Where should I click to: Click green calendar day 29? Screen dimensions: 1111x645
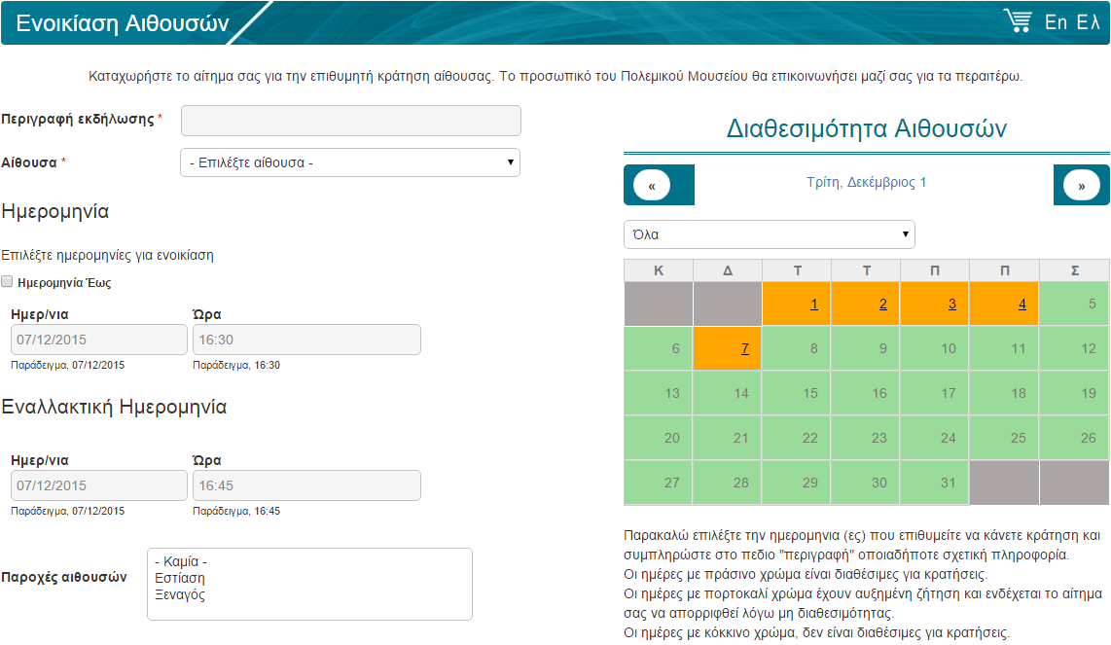tap(797, 483)
